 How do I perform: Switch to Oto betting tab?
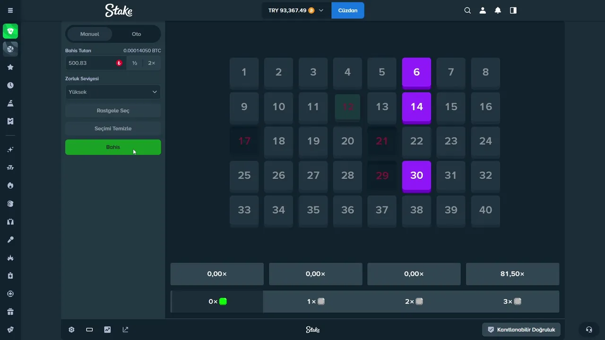(x=137, y=34)
